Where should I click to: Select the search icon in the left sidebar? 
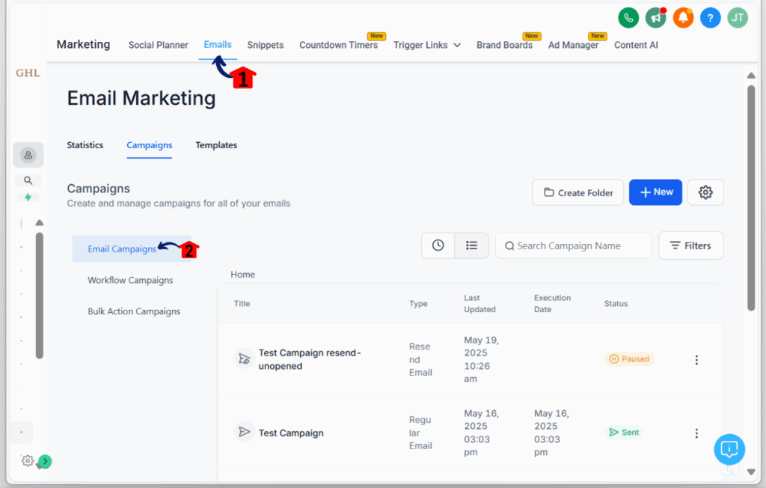tap(28, 180)
